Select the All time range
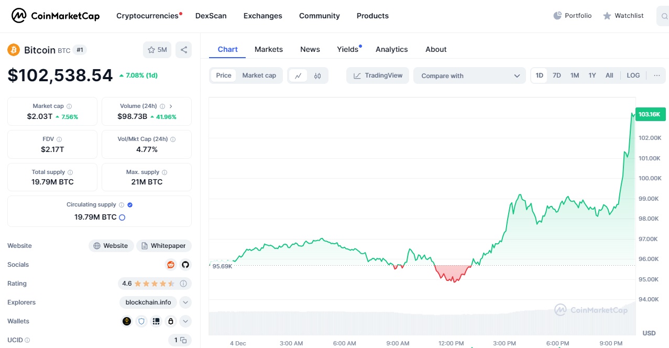This screenshot has height=348, width=669. point(609,75)
